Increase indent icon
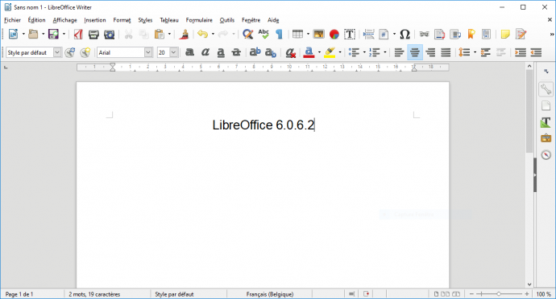556x299 pixels. (x=521, y=53)
